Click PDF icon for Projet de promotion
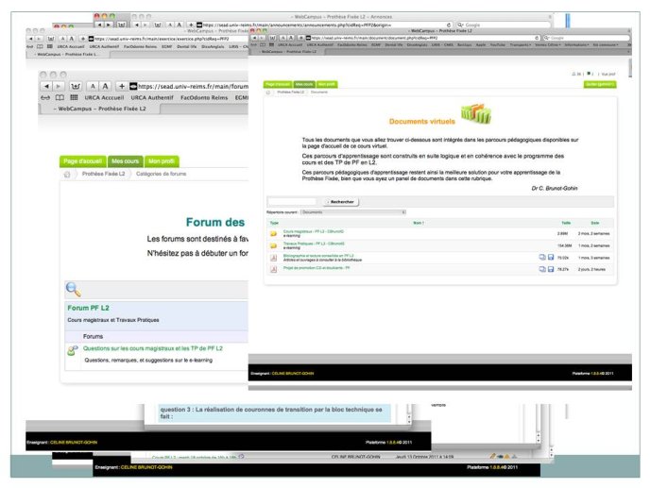 (x=274, y=270)
